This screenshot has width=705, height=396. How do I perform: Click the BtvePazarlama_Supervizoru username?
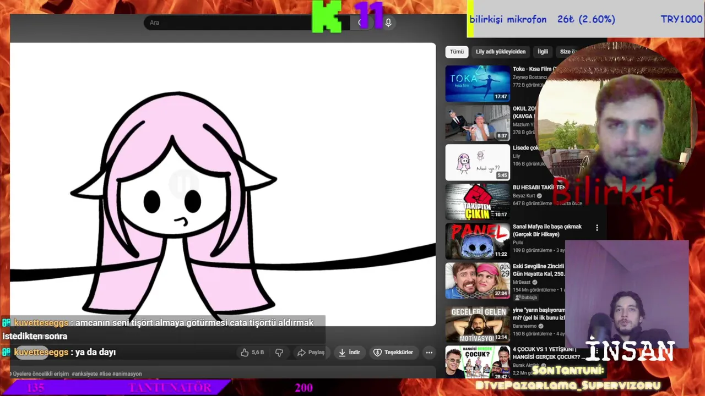pyautogui.click(x=568, y=387)
